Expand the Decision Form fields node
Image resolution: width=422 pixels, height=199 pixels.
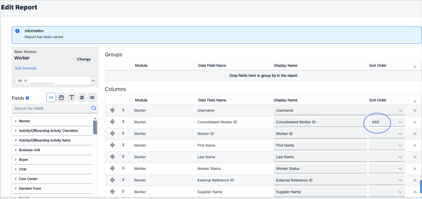point(16,188)
